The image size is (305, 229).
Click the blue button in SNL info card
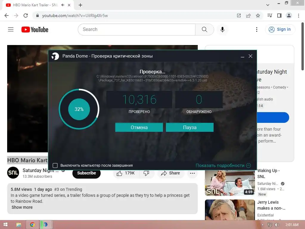click(x=273, y=117)
